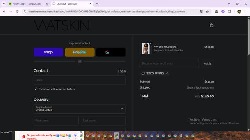Bookmark this page with the star
250x140 pixels.
tap(207, 12)
